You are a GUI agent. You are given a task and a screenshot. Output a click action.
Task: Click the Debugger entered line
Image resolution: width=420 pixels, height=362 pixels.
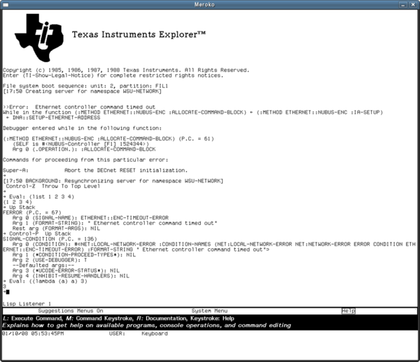pos(82,128)
